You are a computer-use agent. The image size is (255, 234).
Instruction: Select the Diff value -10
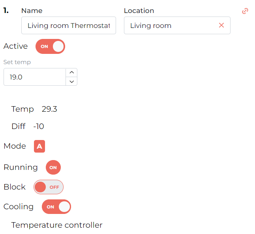pyautogui.click(x=39, y=126)
